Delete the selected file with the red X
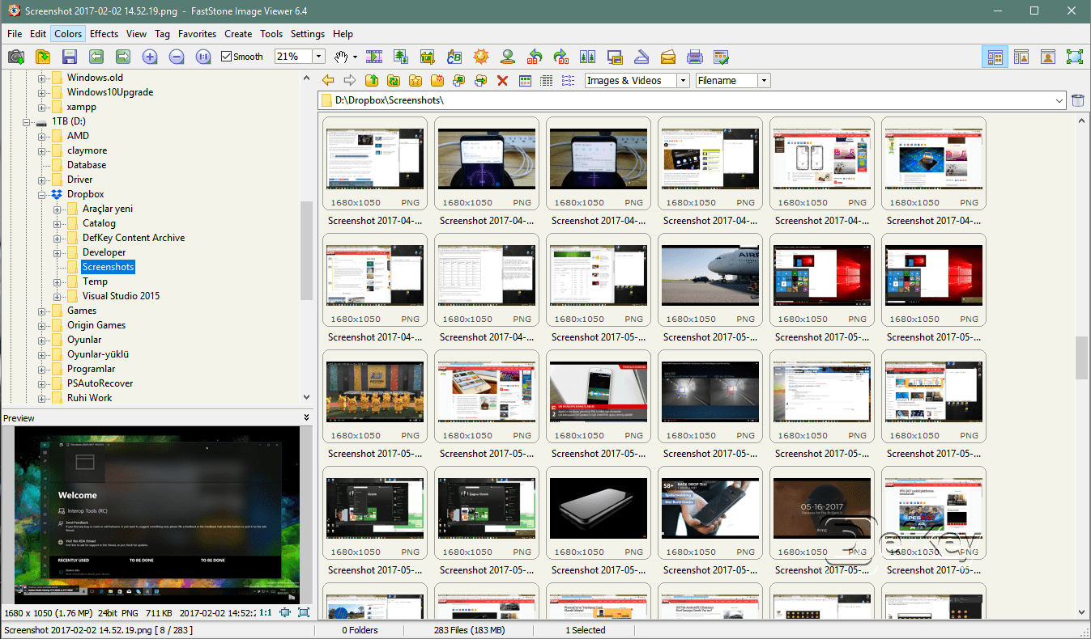Viewport: 1091px width, 639px height. [502, 80]
